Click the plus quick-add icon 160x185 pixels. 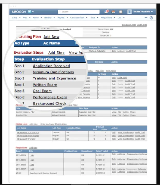click(146, 18)
